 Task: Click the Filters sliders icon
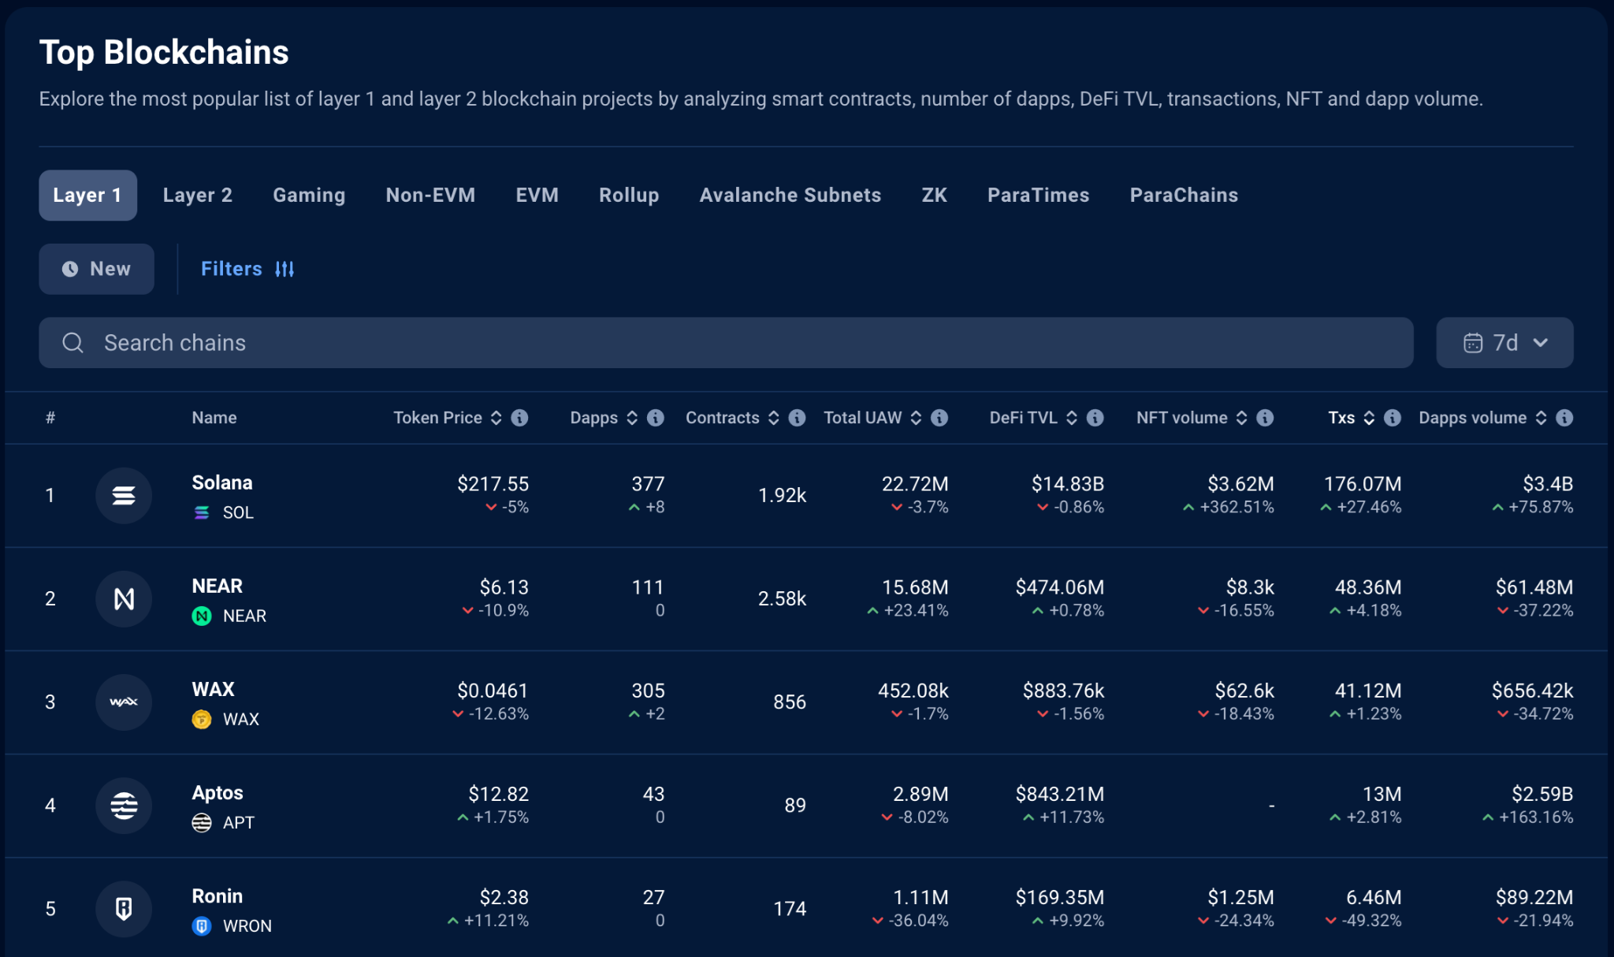284,270
